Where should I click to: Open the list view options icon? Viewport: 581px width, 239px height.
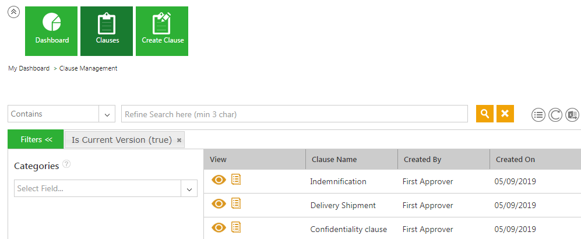click(538, 115)
